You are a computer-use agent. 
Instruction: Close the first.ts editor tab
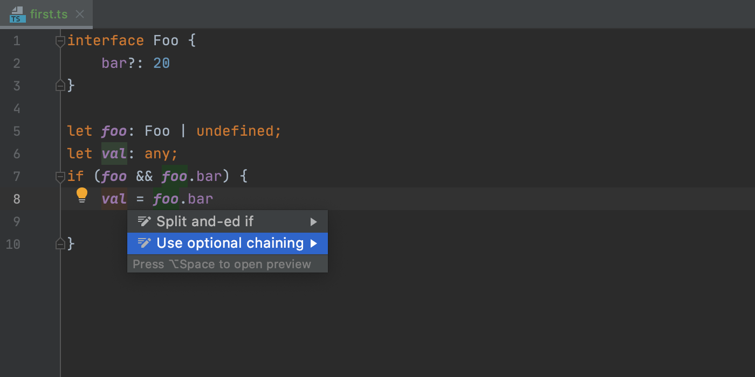[x=80, y=15]
